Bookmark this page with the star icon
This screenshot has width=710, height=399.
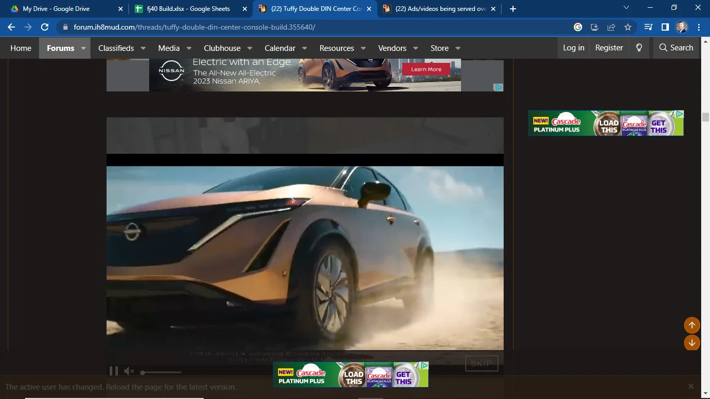[x=628, y=27]
